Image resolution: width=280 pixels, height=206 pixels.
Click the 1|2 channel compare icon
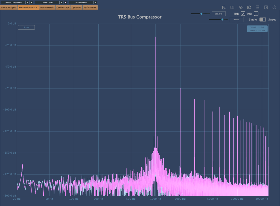click(257, 7)
